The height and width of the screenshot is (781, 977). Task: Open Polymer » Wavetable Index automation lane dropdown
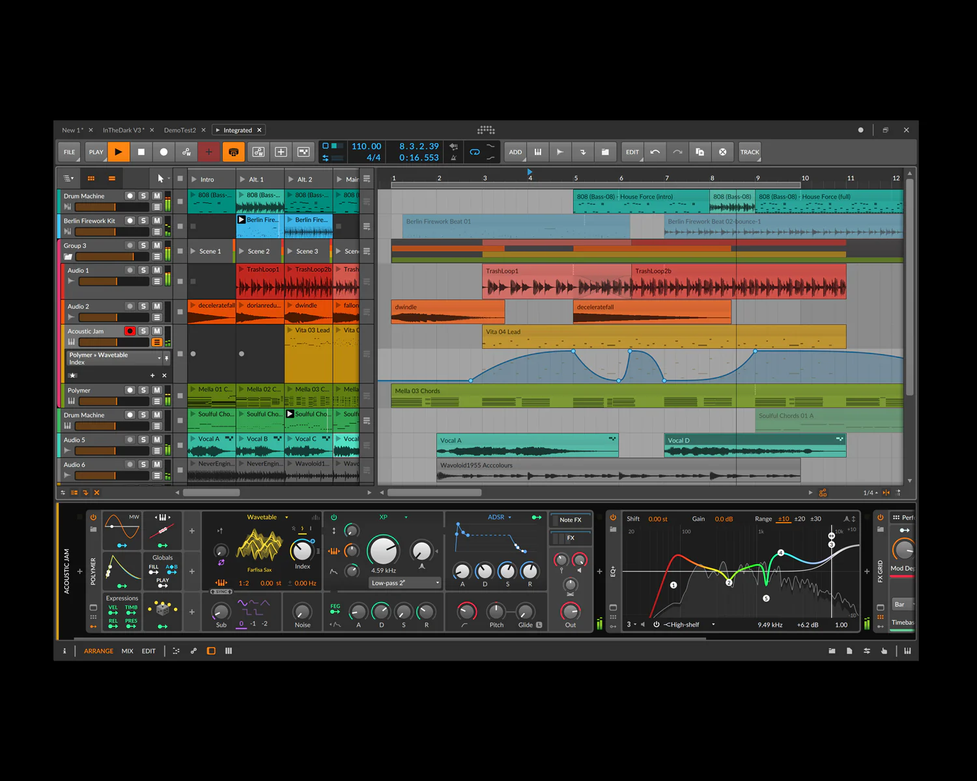pyautogui.click(x=114, y=359)
